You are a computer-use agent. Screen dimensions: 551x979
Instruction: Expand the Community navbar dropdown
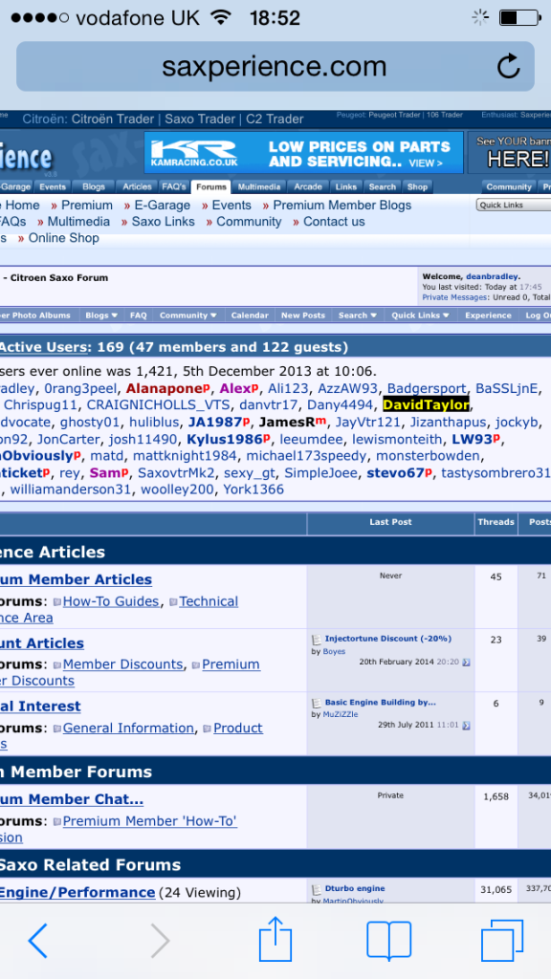click(x=188, y=315)
